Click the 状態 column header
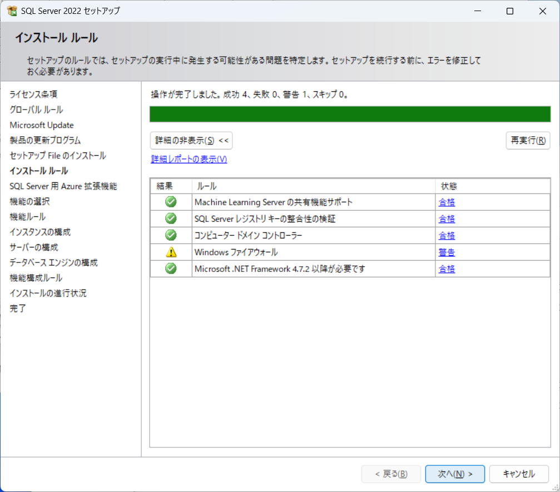This screenshot has width=560, height=492. 449,186
